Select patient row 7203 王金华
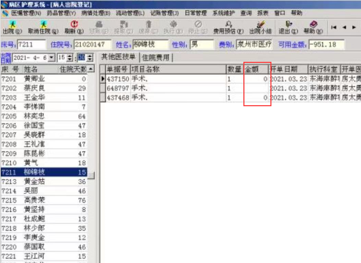 (x=44, y=98)
